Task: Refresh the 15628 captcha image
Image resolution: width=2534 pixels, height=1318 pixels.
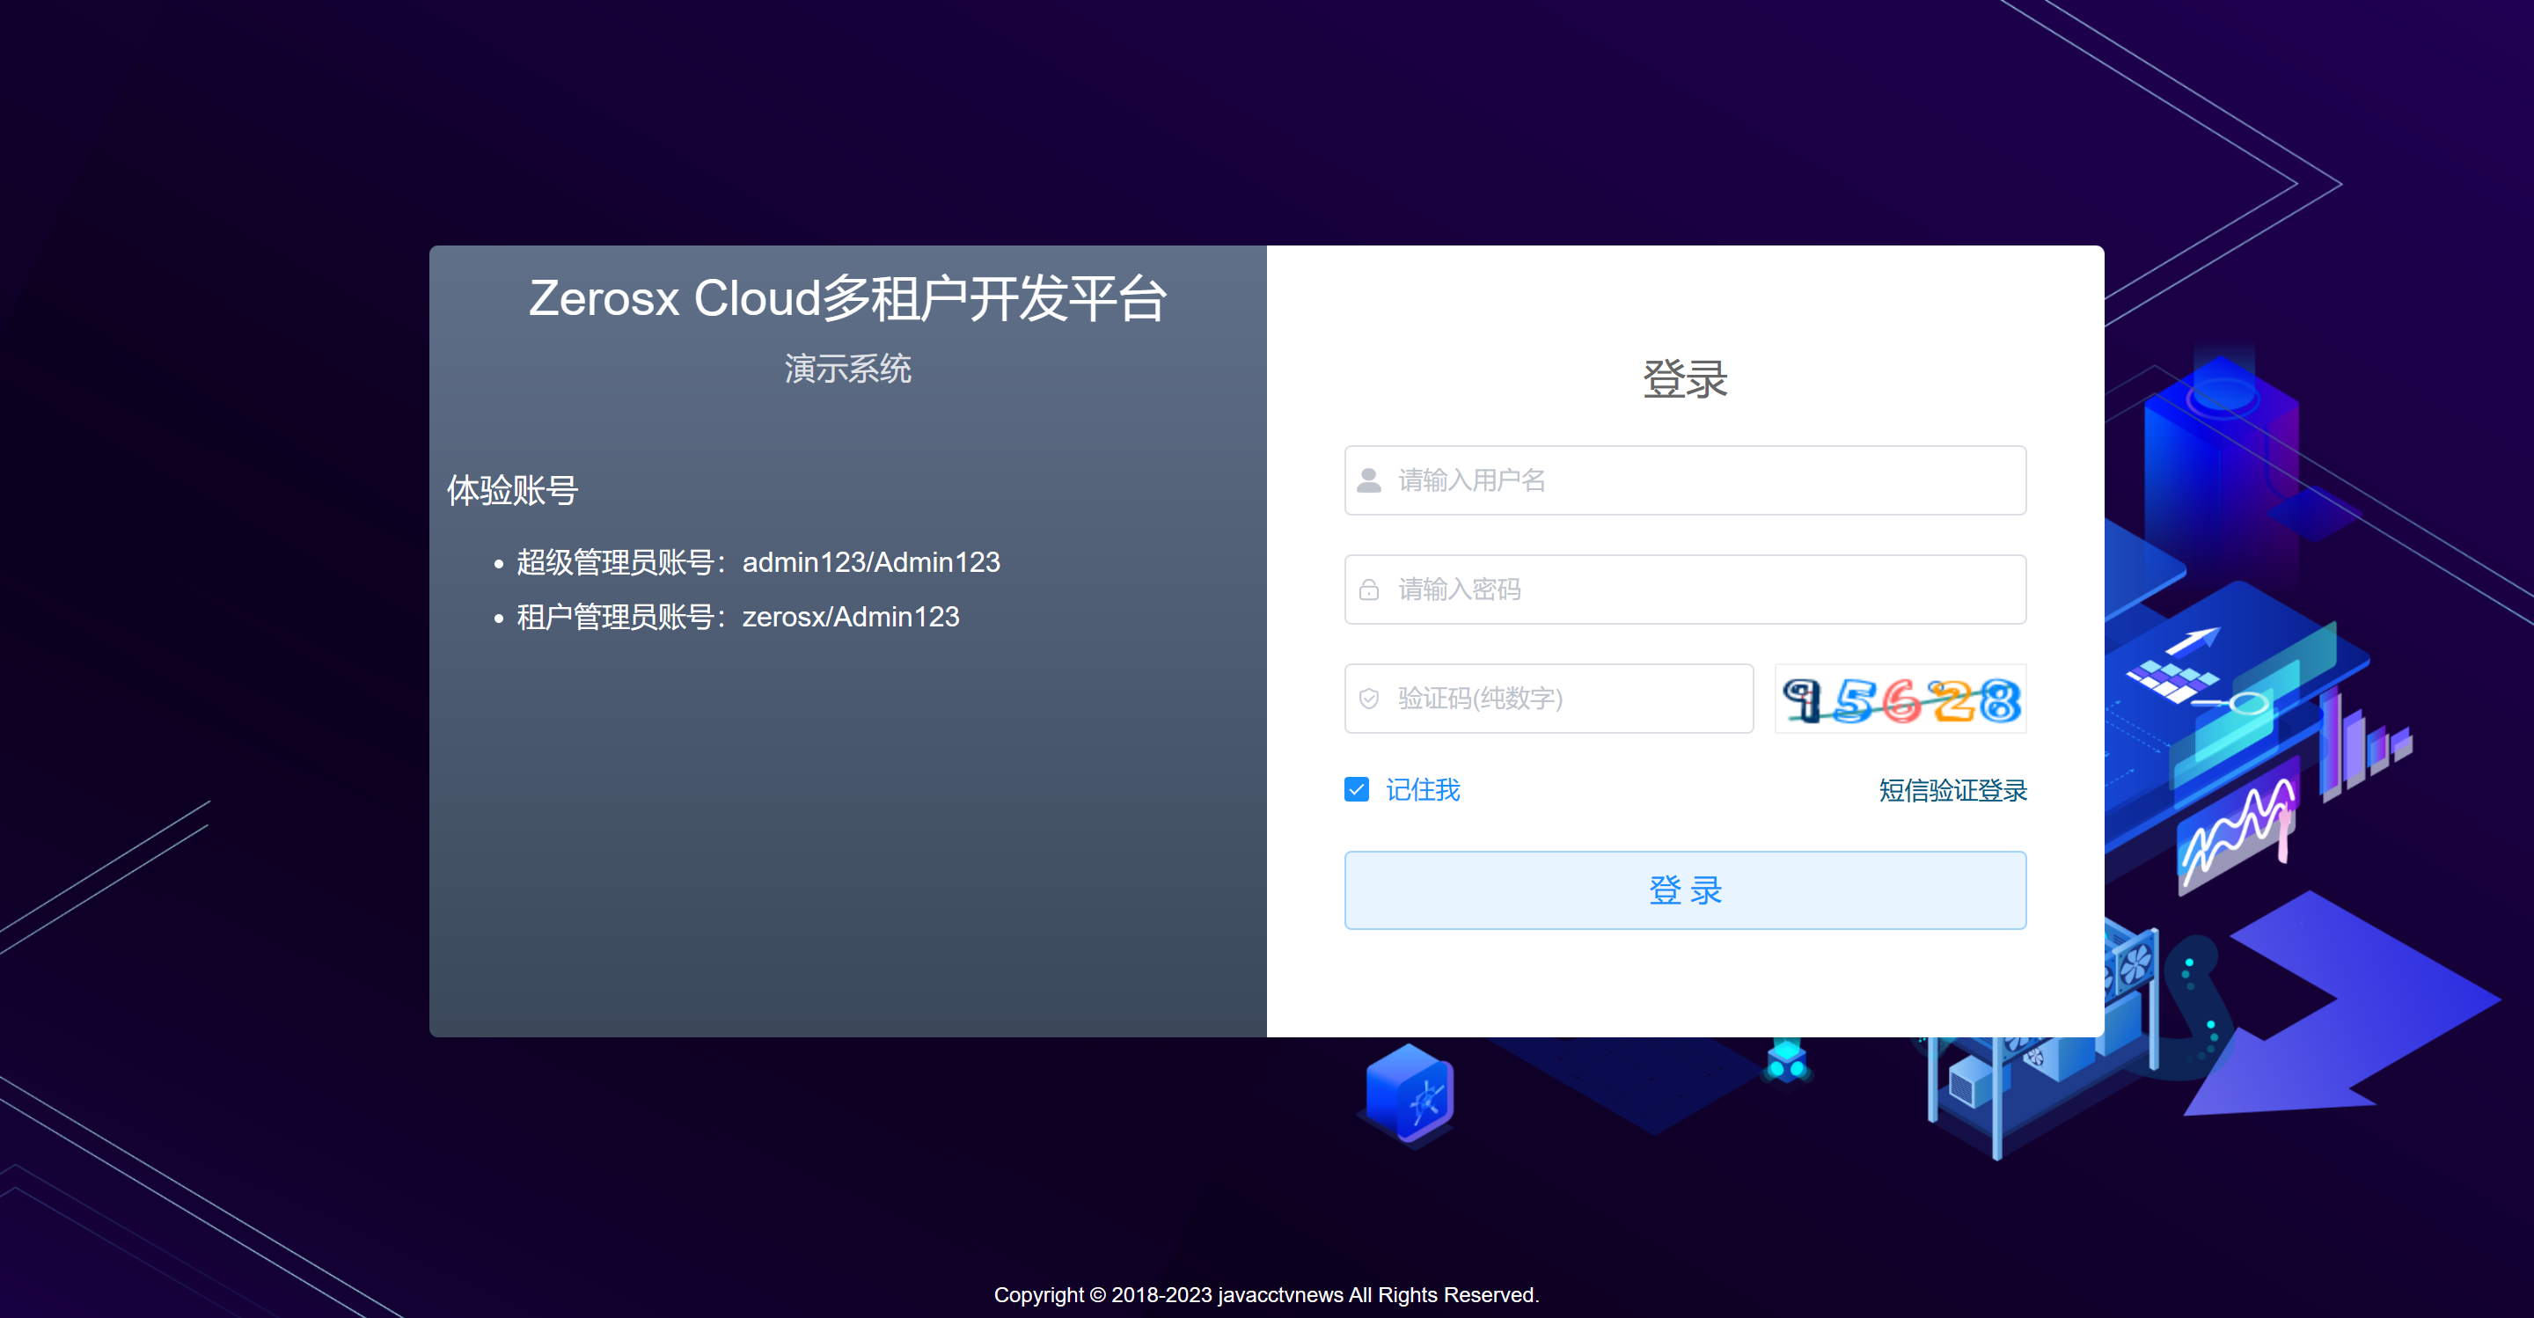Action: pos(1900,699)
